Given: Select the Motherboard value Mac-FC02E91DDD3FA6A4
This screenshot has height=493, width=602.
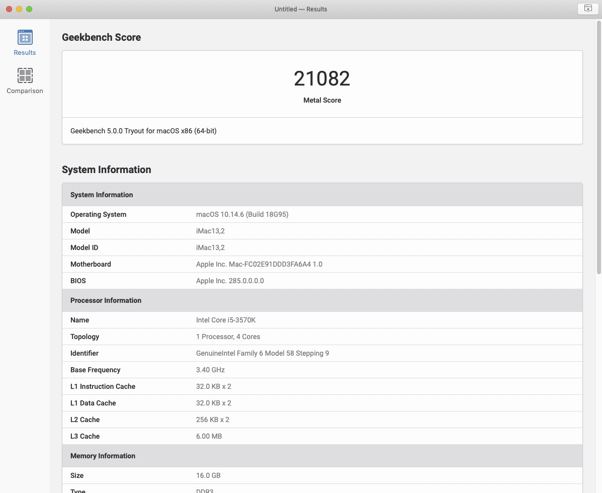Looking at the screenshot, I should point(259,264).
